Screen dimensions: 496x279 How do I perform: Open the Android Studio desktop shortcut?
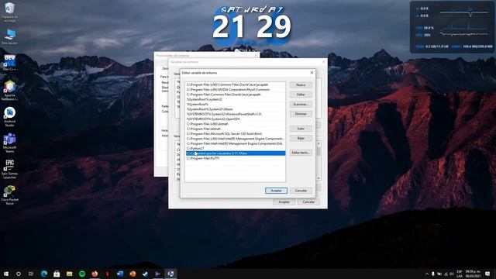click(10, 117)
